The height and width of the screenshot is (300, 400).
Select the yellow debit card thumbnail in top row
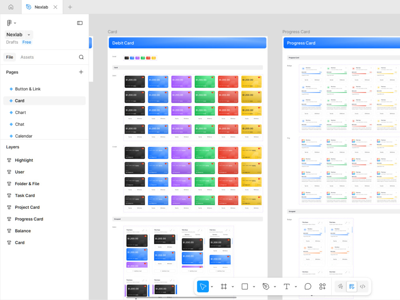click(251, 82)
